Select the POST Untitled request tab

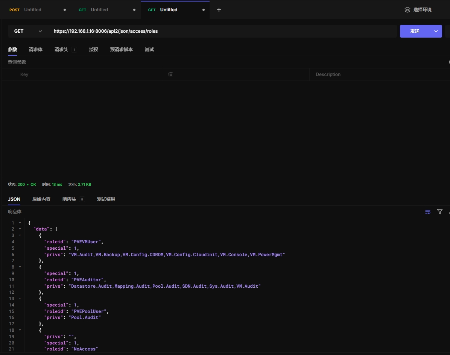[32, 10]
